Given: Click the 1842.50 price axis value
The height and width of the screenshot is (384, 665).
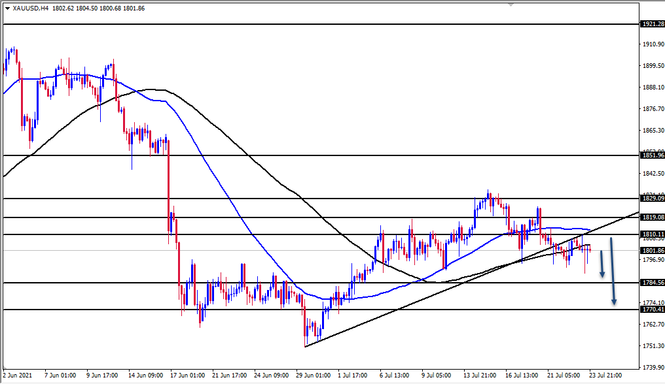Looking at the screenshot, I should coord(653,174).
